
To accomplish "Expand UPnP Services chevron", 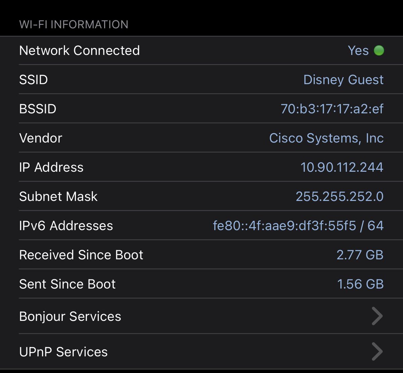I will (x=377, y=352).
